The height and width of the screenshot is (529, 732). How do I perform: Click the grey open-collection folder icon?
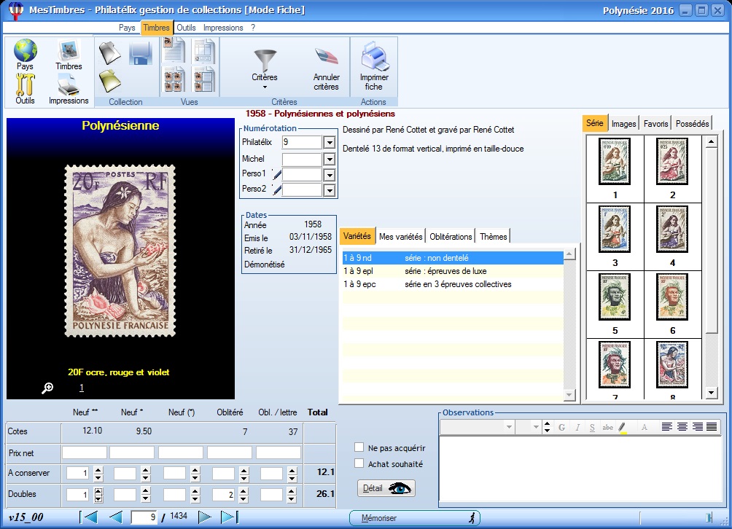point(110,52)
